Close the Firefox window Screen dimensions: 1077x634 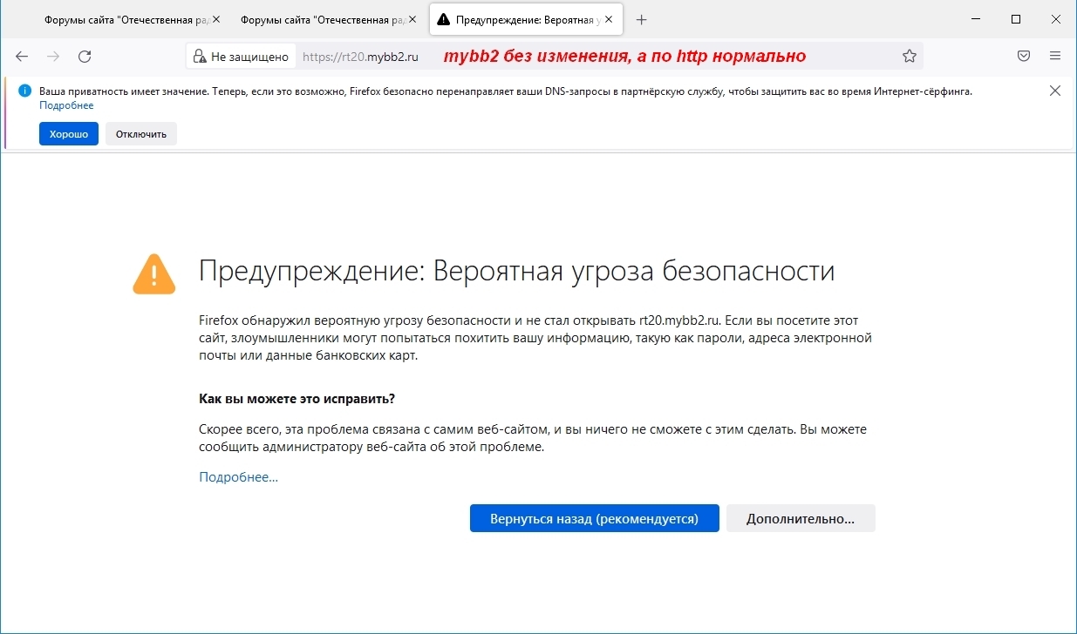click(x=1056, y=19)
